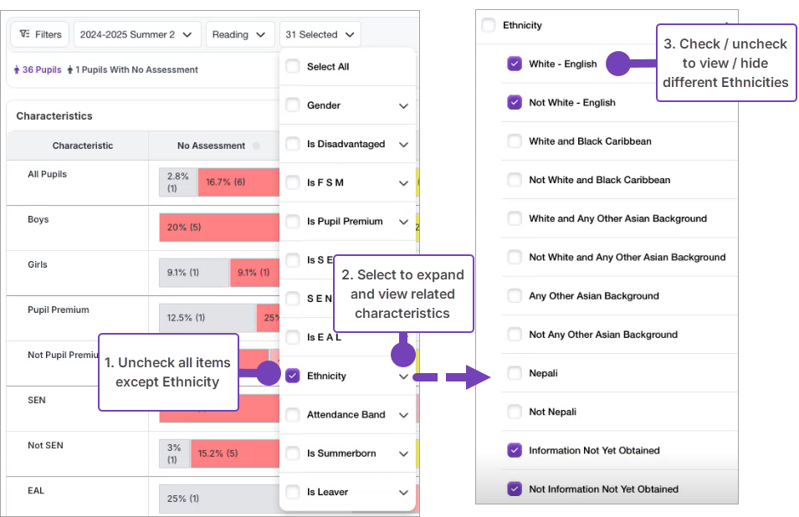
Task: Expand the Gender characteristics chevron
Action: [403, 106]
